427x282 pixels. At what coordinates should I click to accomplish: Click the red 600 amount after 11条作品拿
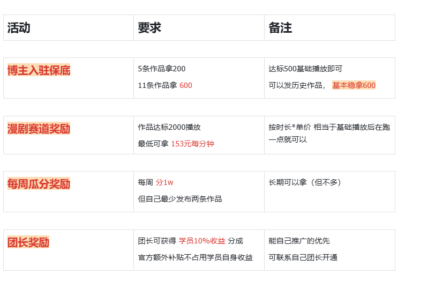pos(186,85)
